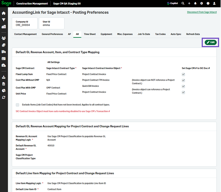Click the Cost Plus Without GMP label
The height and width of the screenshot is (192, 221).
(x=27, y=80)
